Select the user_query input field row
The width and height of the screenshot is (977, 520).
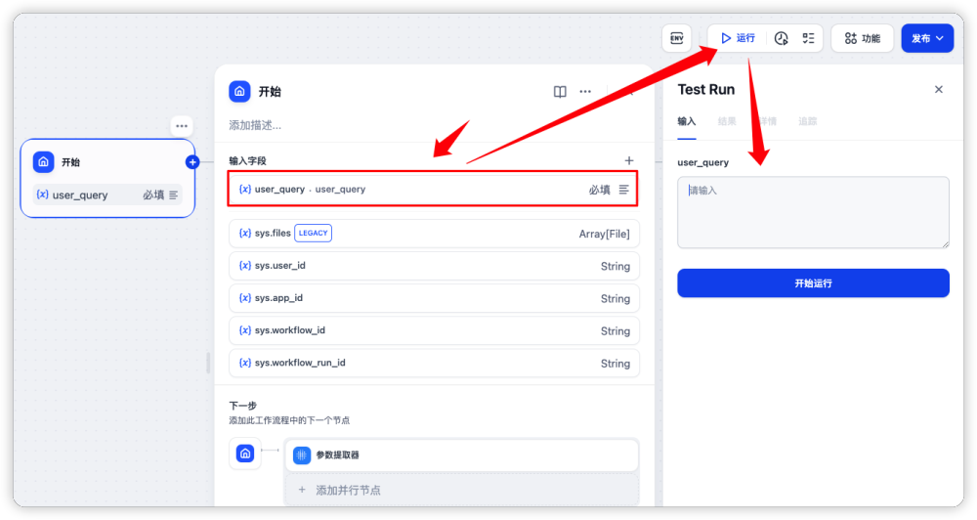(x=433, y=189)
